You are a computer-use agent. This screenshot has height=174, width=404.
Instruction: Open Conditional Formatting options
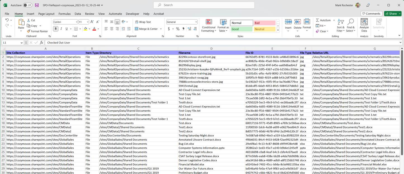pos(208,26)
